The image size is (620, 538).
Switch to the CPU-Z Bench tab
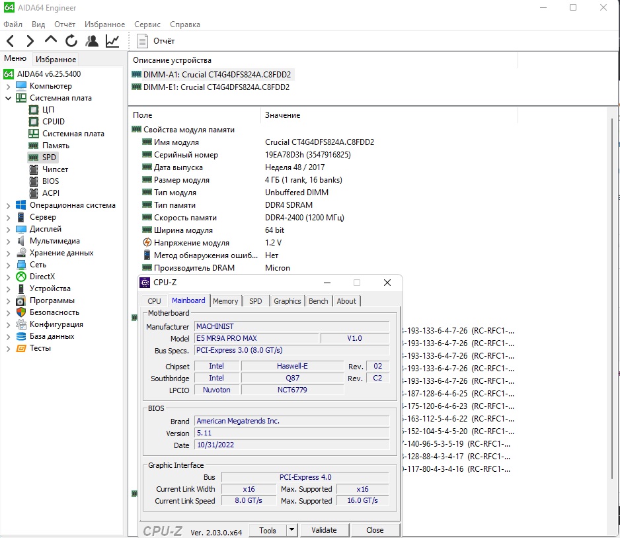pyautogui.click(x=319, y=301)
